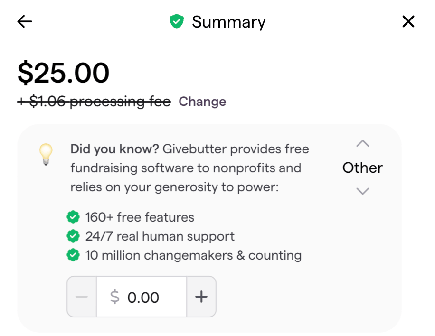Click the checkmark beside 24/7 real human support
This screenshot has width=435, height=336.
73,236
